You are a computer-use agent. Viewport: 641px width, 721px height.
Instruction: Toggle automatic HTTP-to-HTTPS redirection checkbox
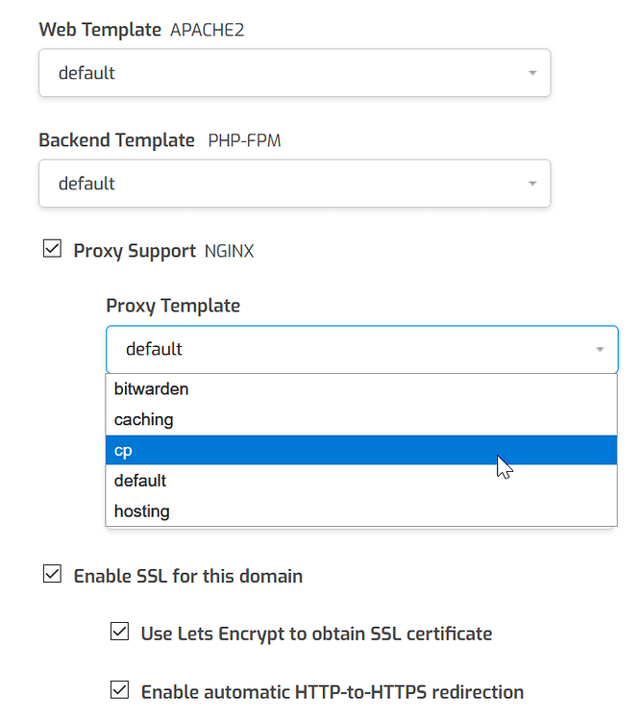[119, 689]
